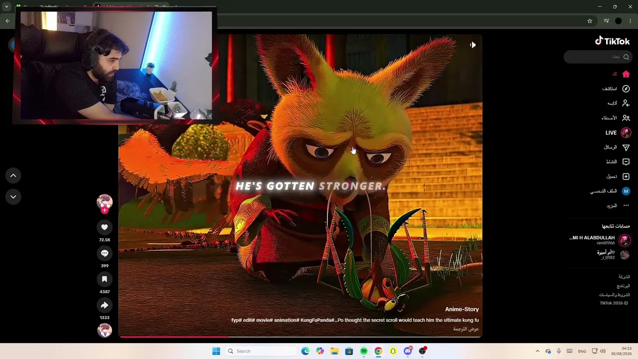Click the Windows taskbar Search box
This screenshot has width=638, height=359.
click(260, 351)
